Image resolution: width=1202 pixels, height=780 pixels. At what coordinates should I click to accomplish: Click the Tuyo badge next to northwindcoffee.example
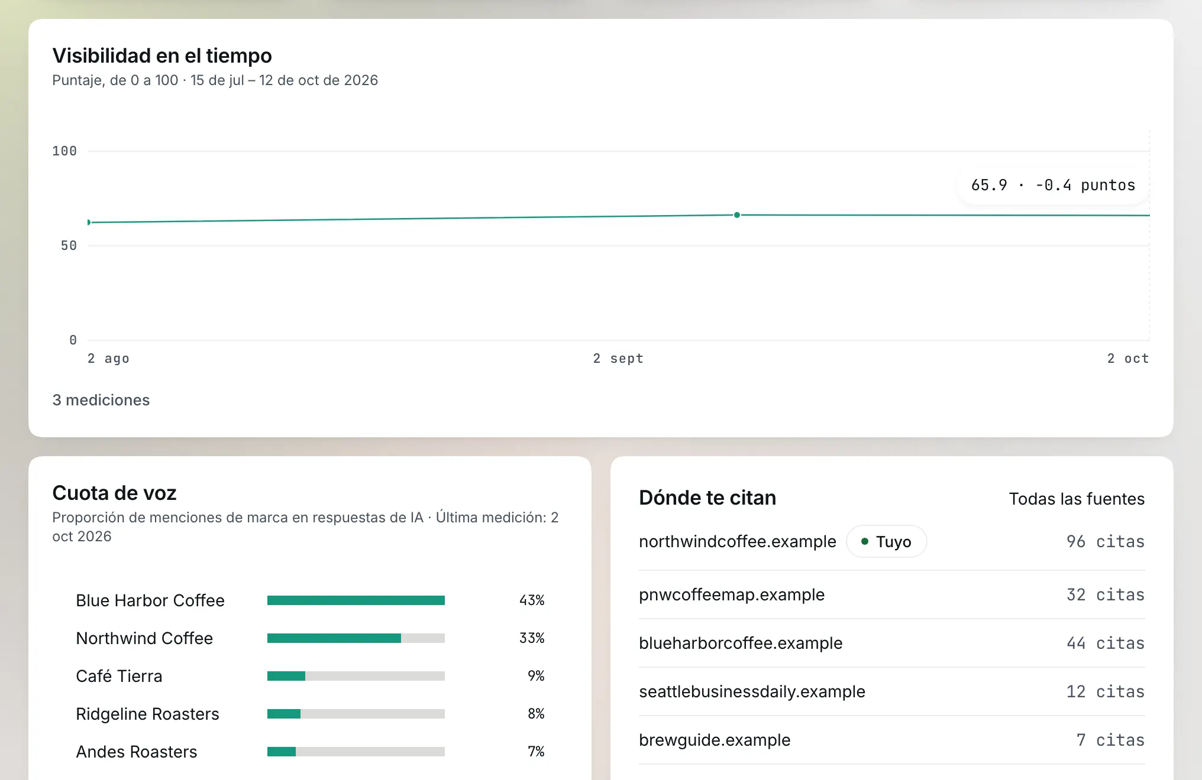(x=886, y=541)
